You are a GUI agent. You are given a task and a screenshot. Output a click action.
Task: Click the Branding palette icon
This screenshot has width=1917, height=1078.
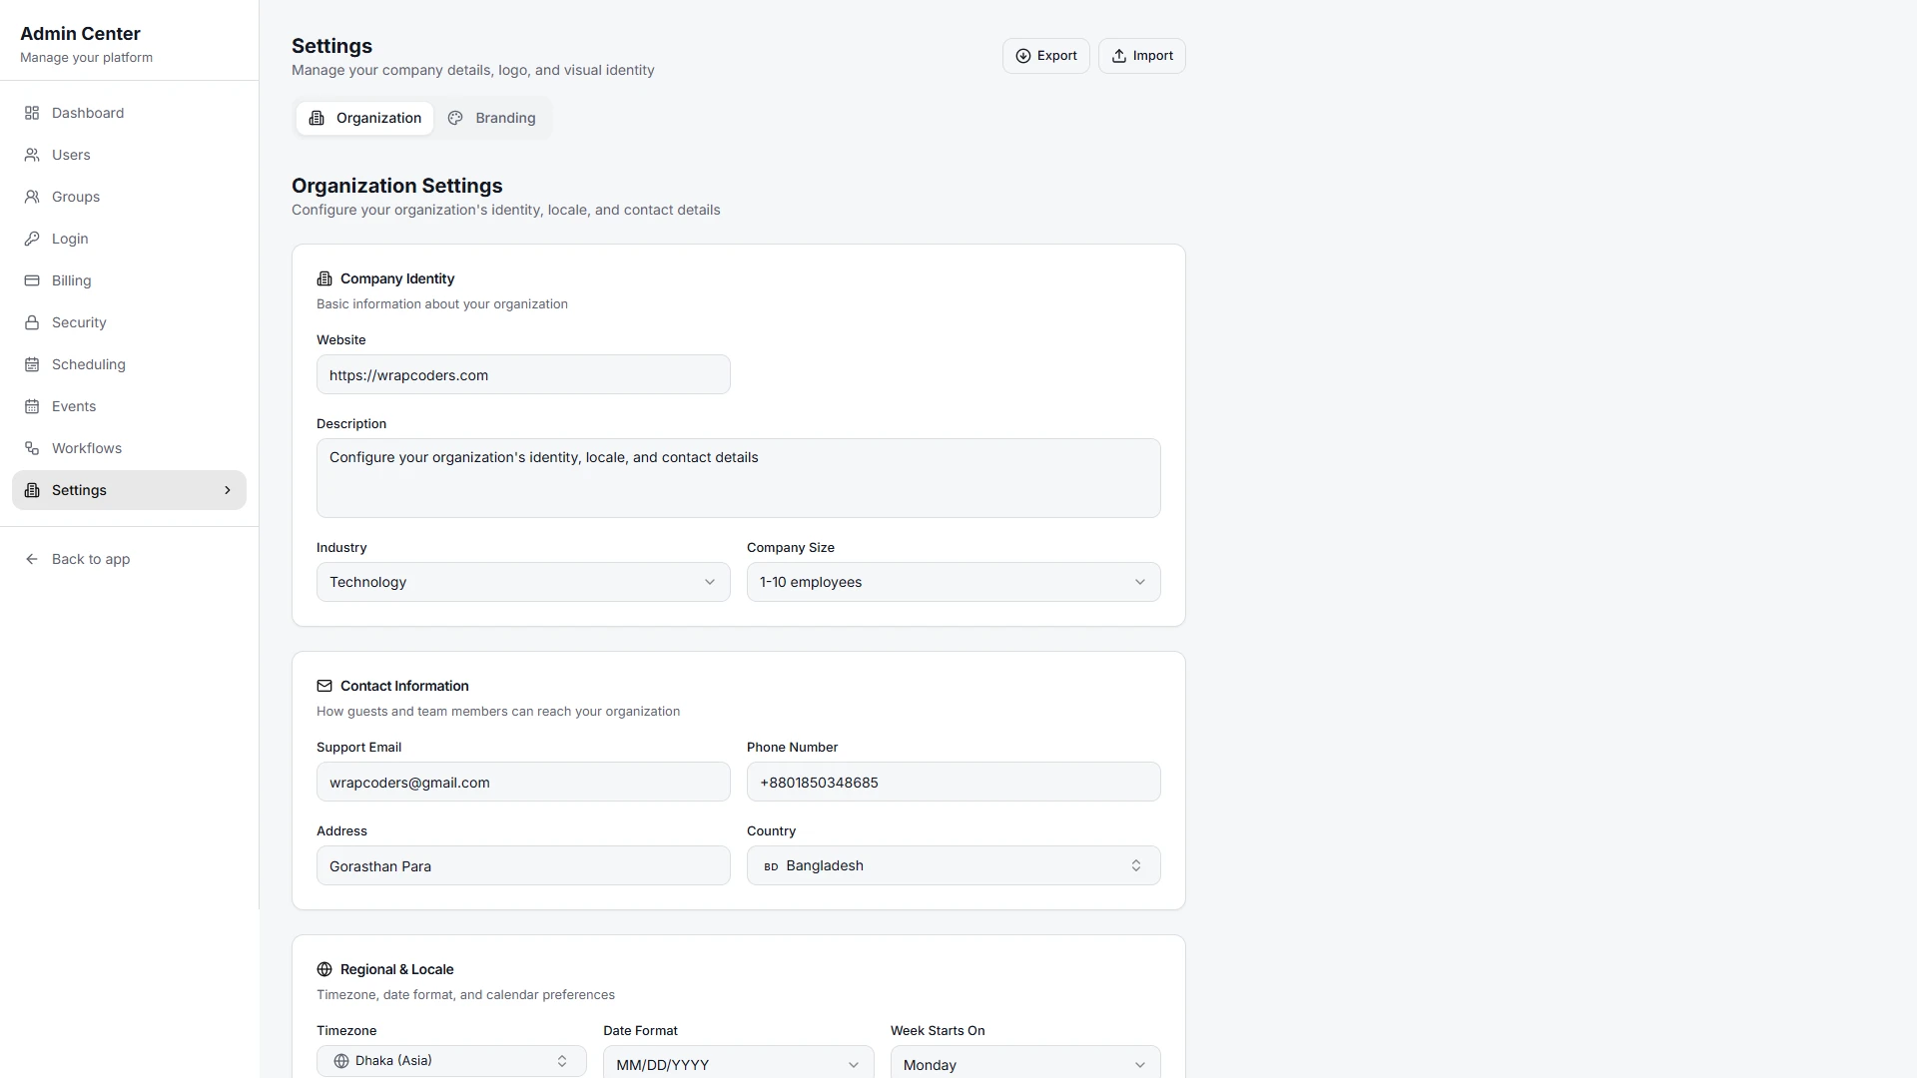click(x=455, y=118)
